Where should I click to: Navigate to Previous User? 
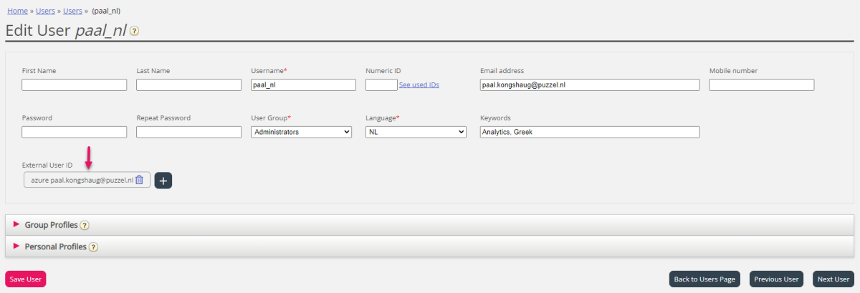coord(776,279)
